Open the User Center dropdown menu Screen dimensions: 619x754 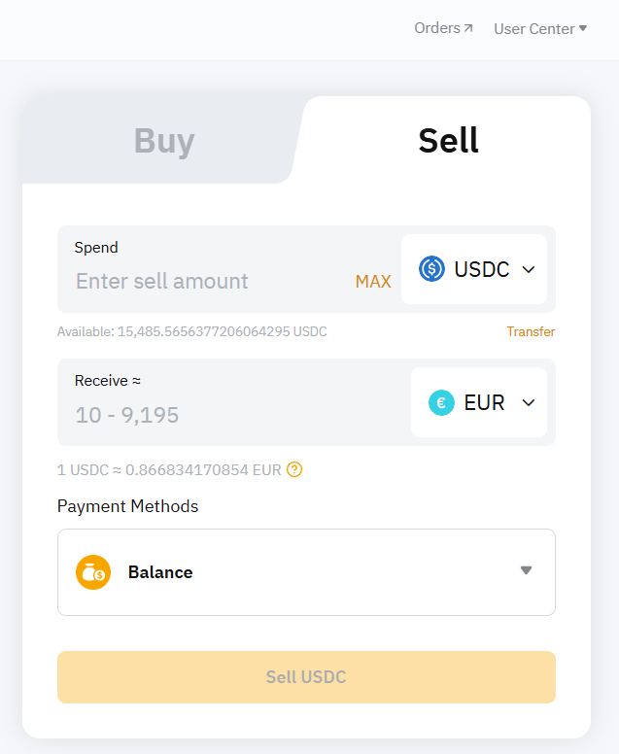coord(540,28)
